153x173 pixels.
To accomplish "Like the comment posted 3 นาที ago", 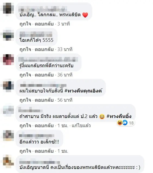I will (25, 24).
